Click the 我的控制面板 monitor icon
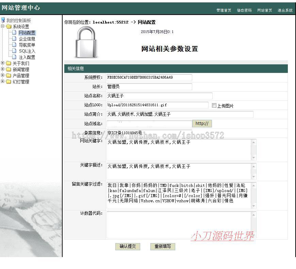 tap(3, 20)
